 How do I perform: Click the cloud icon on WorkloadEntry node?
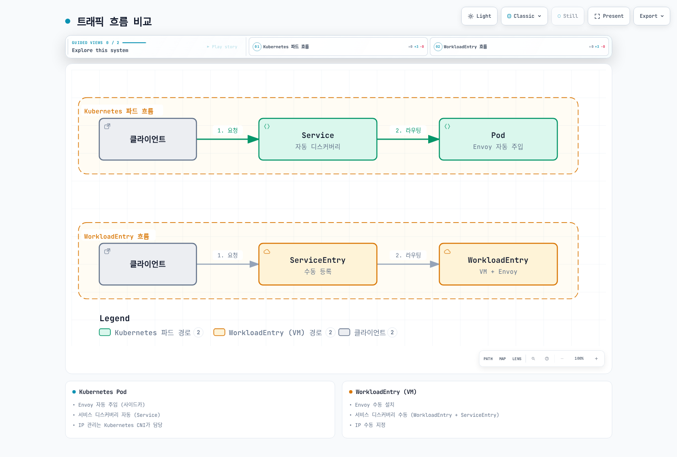pos(447,251)
